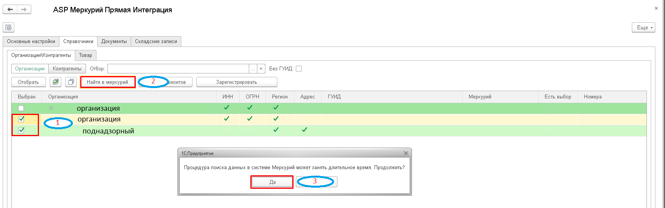Image resolution: width=665 pixels, height=208 pixels.
Task: Expand the first организация tree row
Action: point(51,108)
